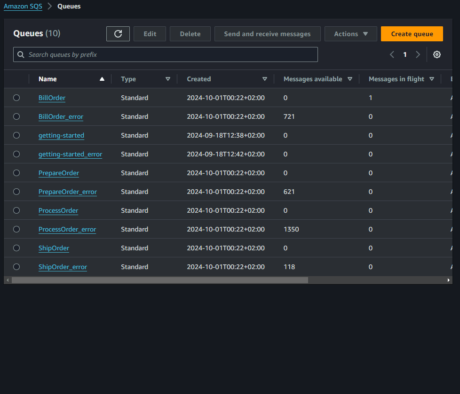Select the BillOrder queue radio button

[16, 98]
